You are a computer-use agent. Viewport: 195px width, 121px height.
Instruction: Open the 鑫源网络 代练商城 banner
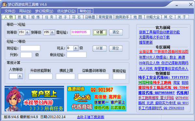coord(97,99)
